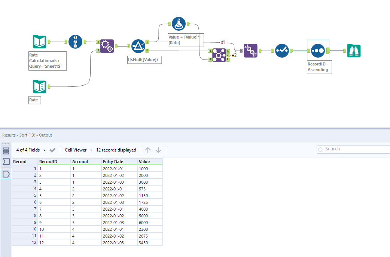
Task: Click the down arrow to go to next record
Action: tap(158, 150)
